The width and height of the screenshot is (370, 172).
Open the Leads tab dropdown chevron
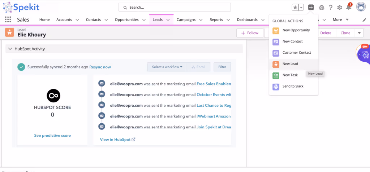(x=168, y=20)
